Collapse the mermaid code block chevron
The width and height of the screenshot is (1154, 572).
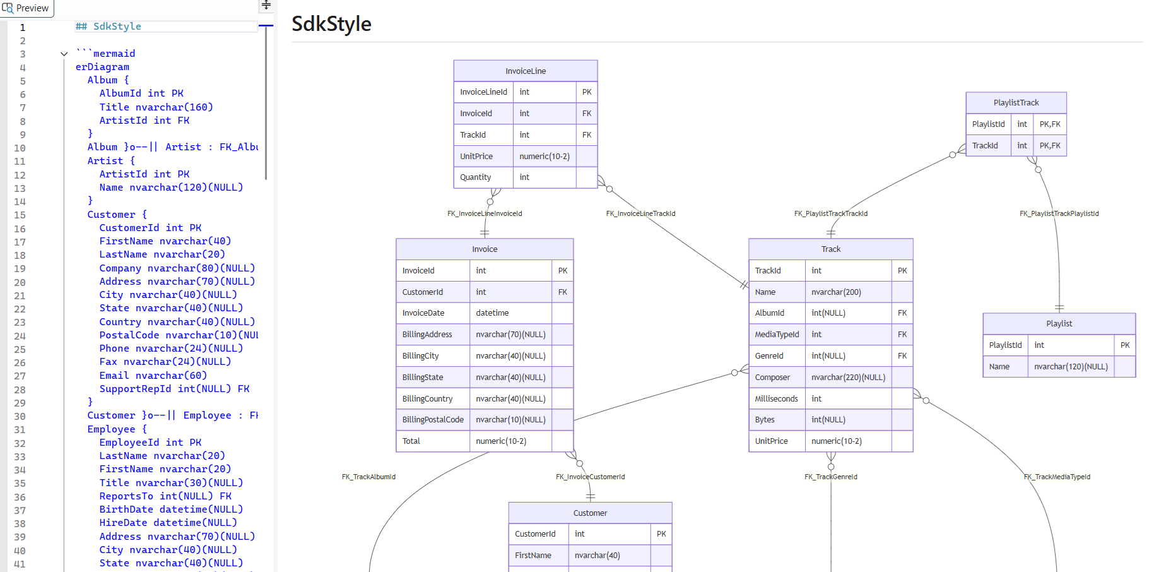[x=64, y=54]
